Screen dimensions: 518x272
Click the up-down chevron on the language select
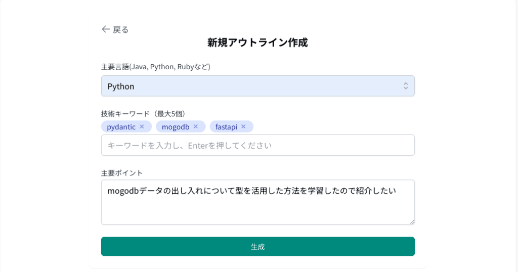(x=405, y=86)
